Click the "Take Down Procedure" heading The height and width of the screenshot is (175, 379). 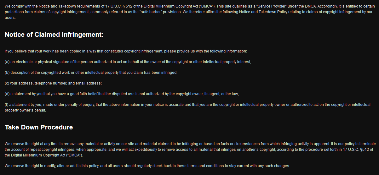39,127
